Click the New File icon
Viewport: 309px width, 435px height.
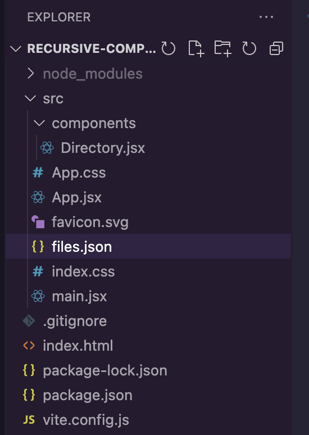197,48
